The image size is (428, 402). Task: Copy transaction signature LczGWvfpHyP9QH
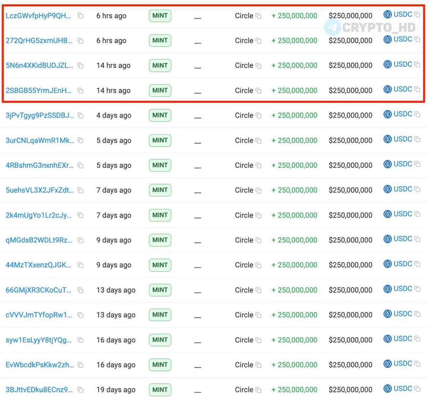coord(80,16)
